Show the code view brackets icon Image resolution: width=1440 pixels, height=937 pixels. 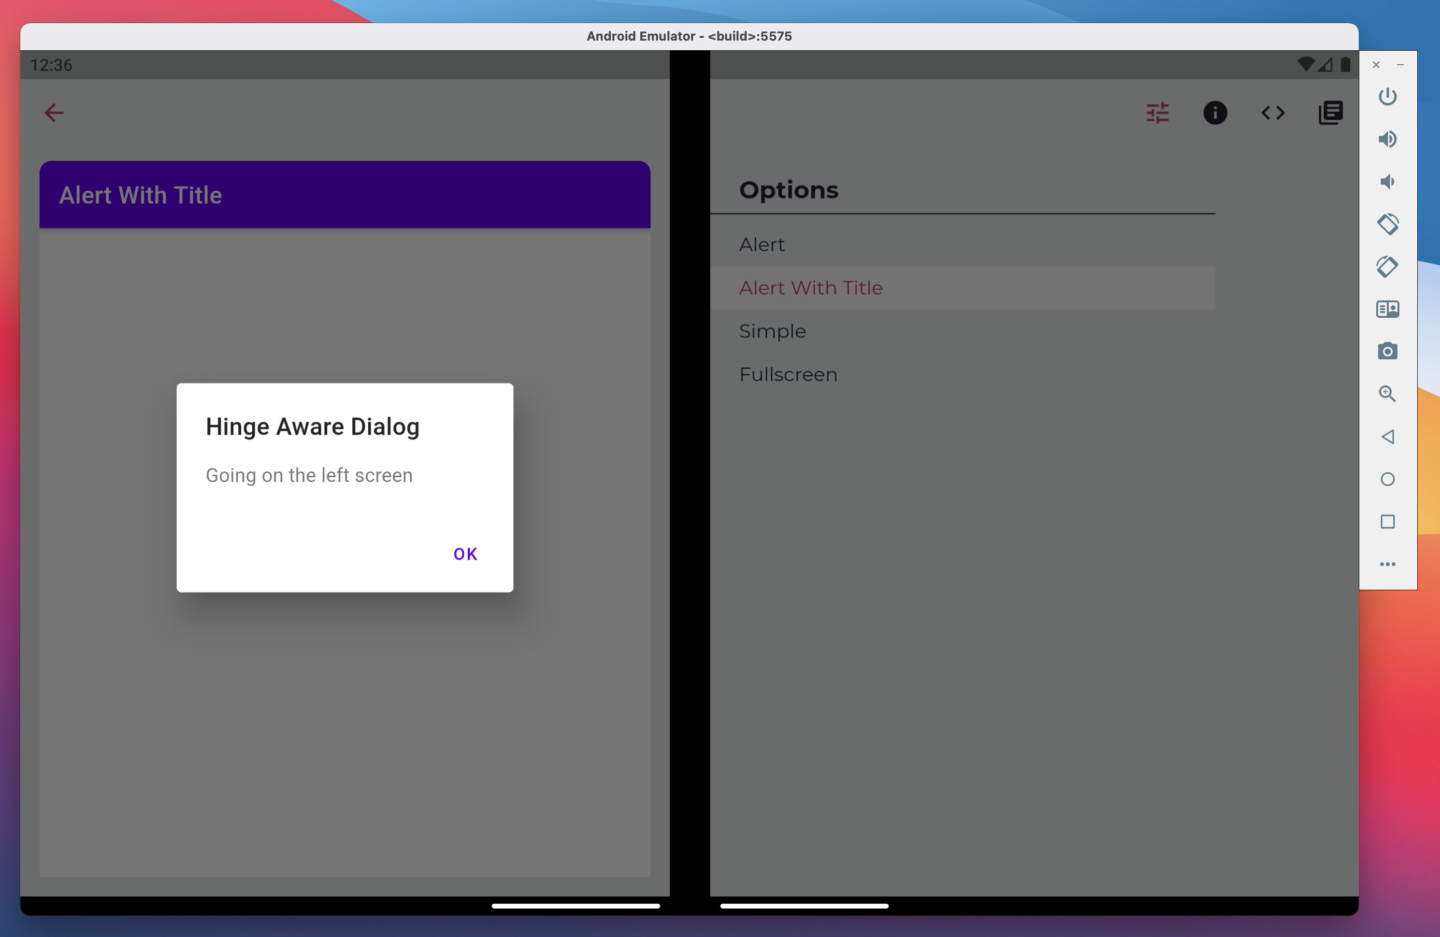pyautogui.click(x=1273, y=113)
